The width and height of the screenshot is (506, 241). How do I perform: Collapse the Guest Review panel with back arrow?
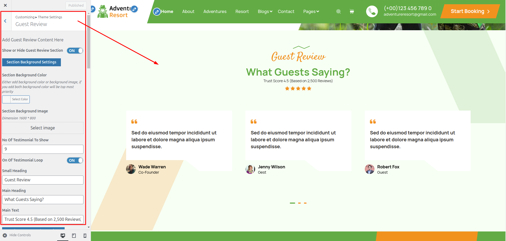(x=5, y=21)
